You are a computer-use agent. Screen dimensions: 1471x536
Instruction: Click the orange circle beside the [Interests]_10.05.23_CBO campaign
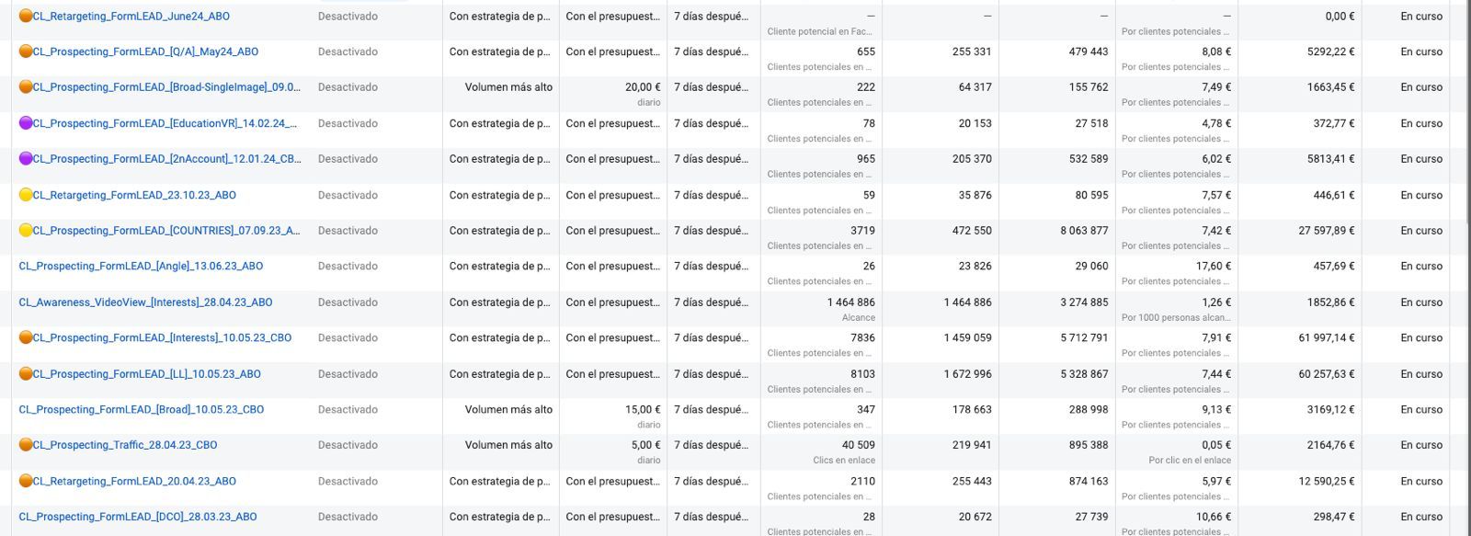tap(26, 337)
